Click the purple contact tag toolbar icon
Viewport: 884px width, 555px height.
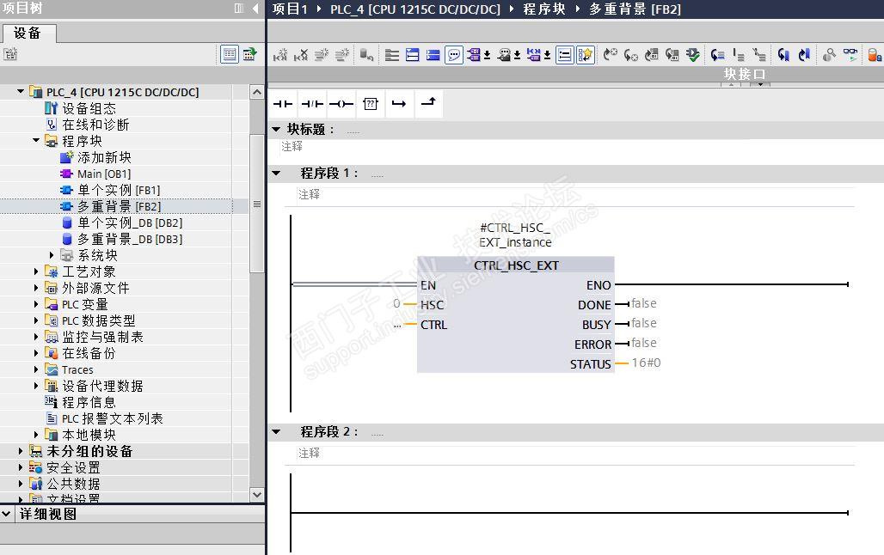(534, 55)
